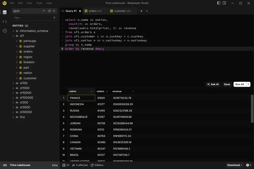Expand the sf100 schema
The image size is (254, 169).
[x=13, y=83]
